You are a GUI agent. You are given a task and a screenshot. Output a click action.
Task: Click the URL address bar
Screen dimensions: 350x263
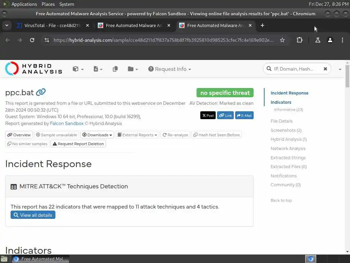point(164,40)
